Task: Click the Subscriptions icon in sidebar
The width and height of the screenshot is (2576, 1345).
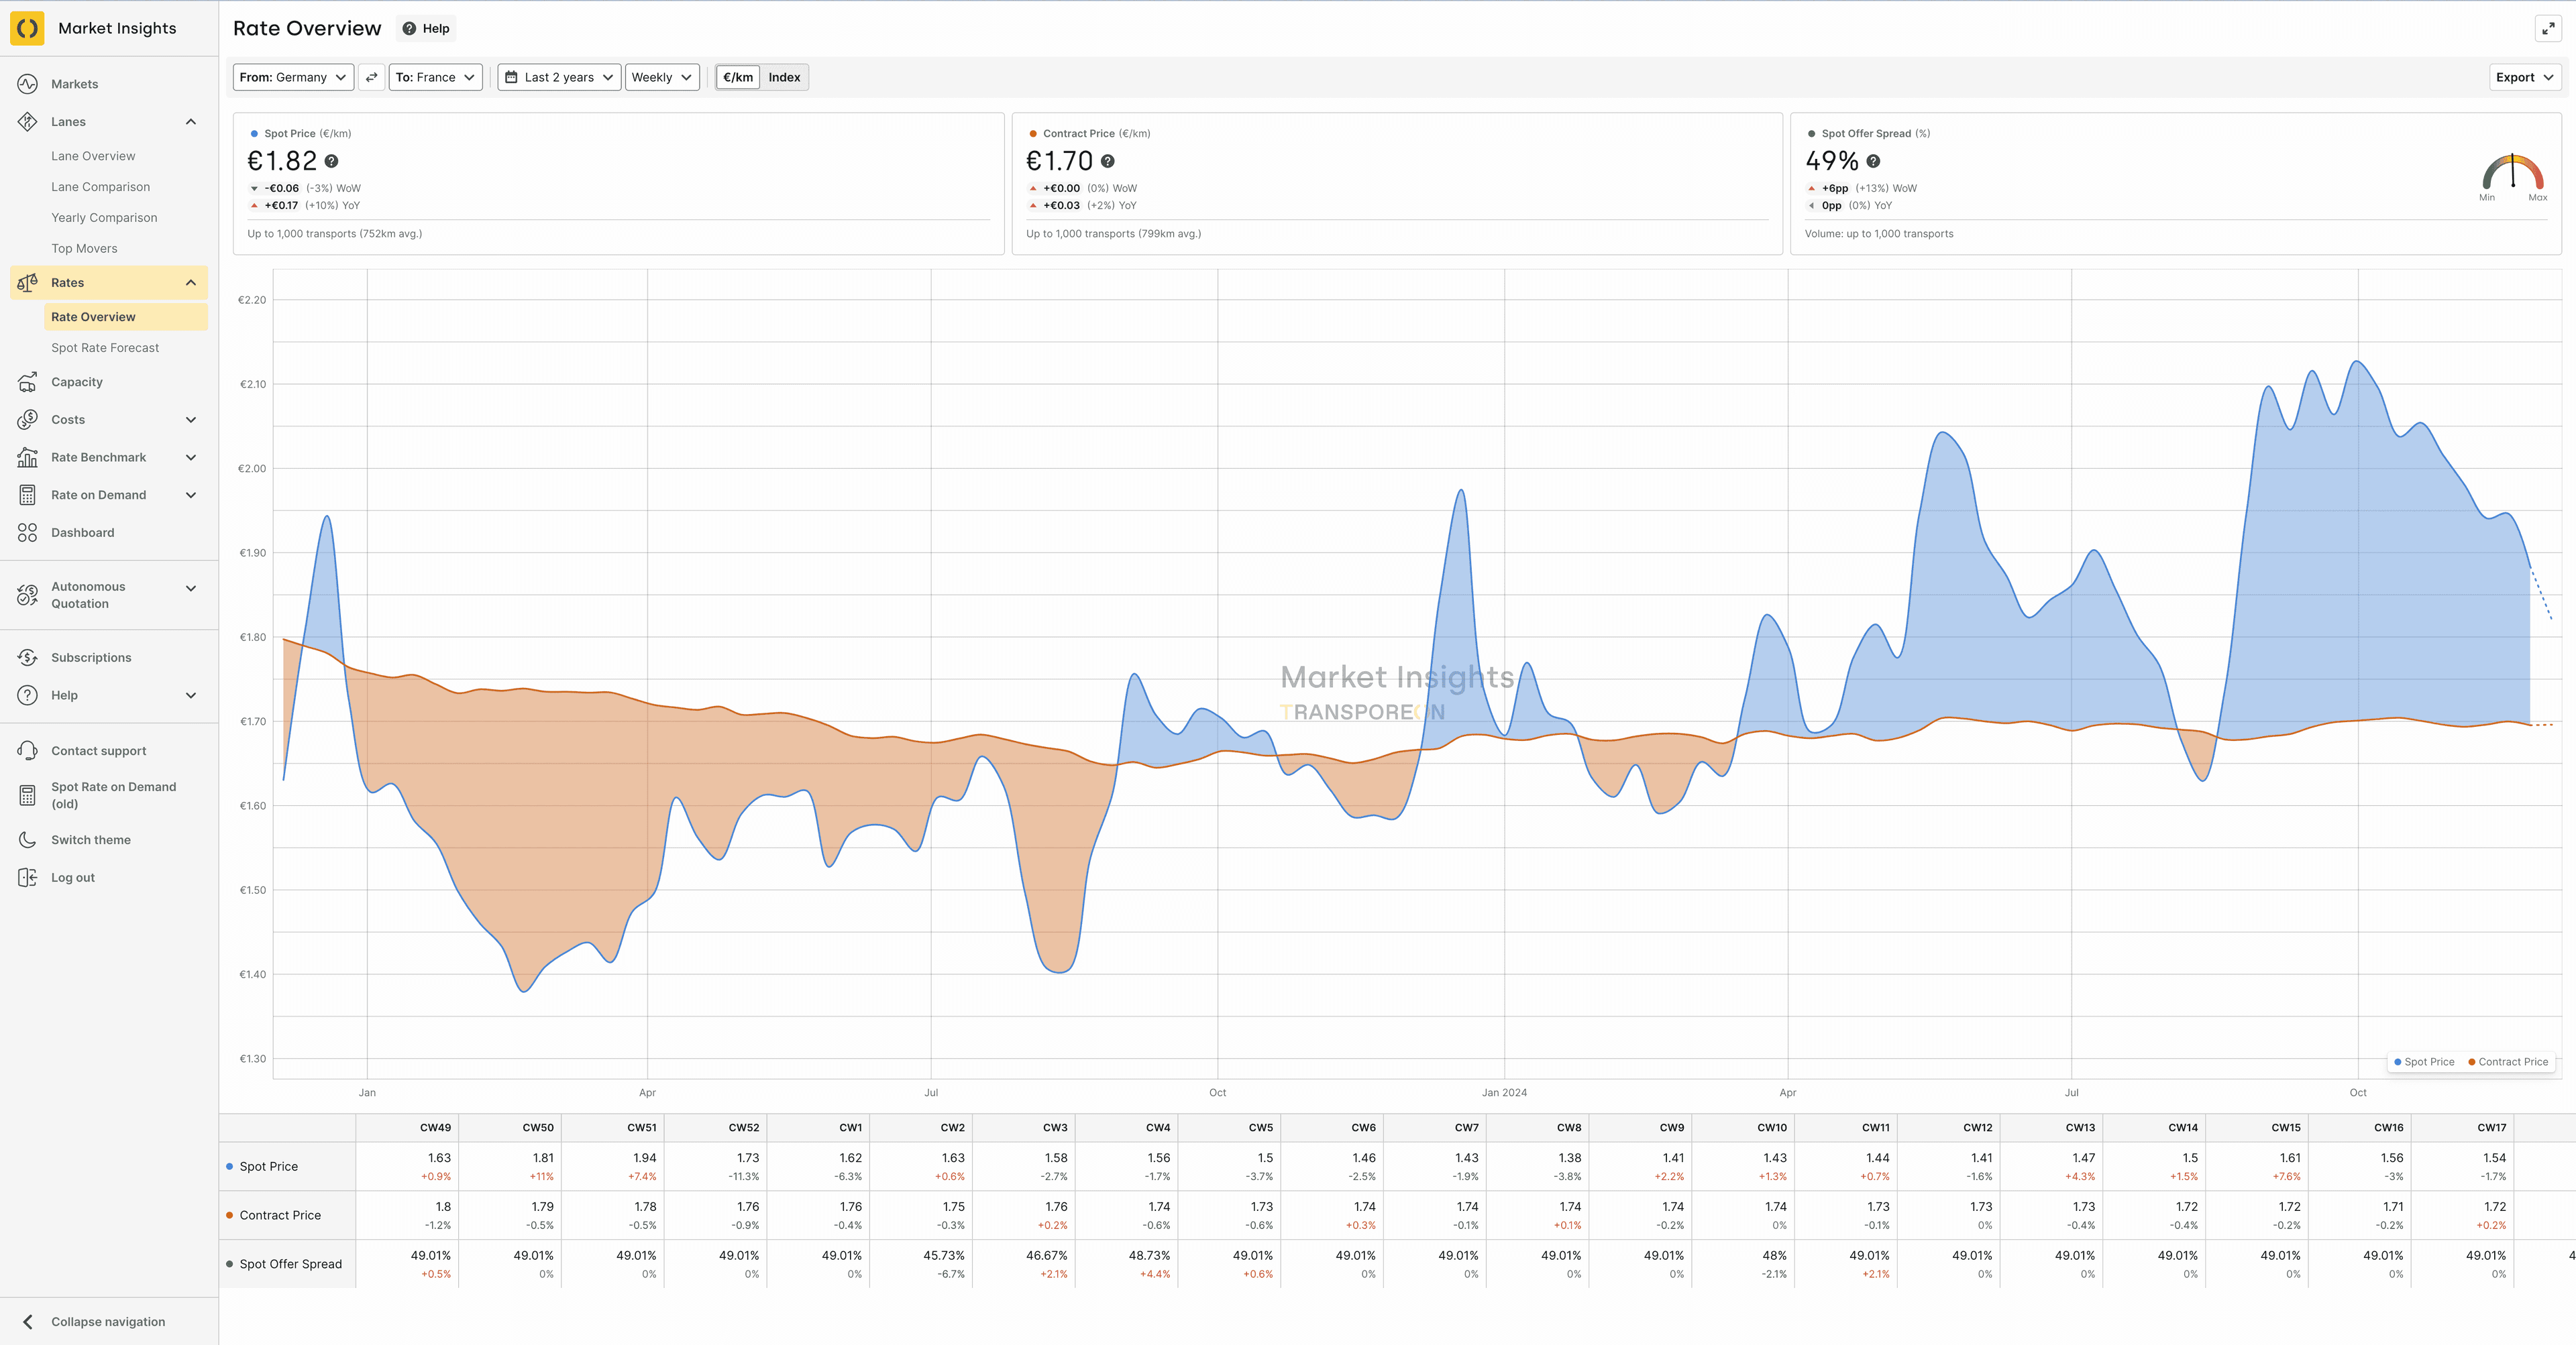Action: coord(27,658)
